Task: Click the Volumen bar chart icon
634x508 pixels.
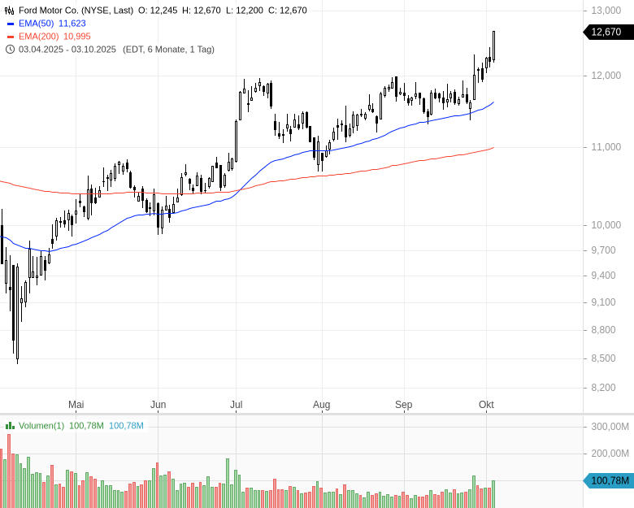Action: 10,426
